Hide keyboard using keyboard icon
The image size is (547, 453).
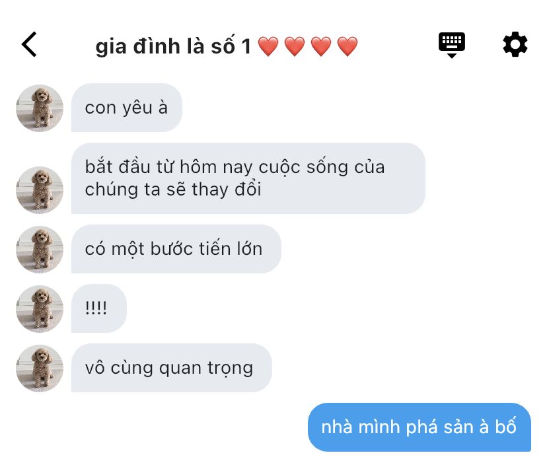pos(452,45)
